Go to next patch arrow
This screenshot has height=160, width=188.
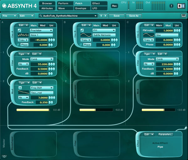105,16
